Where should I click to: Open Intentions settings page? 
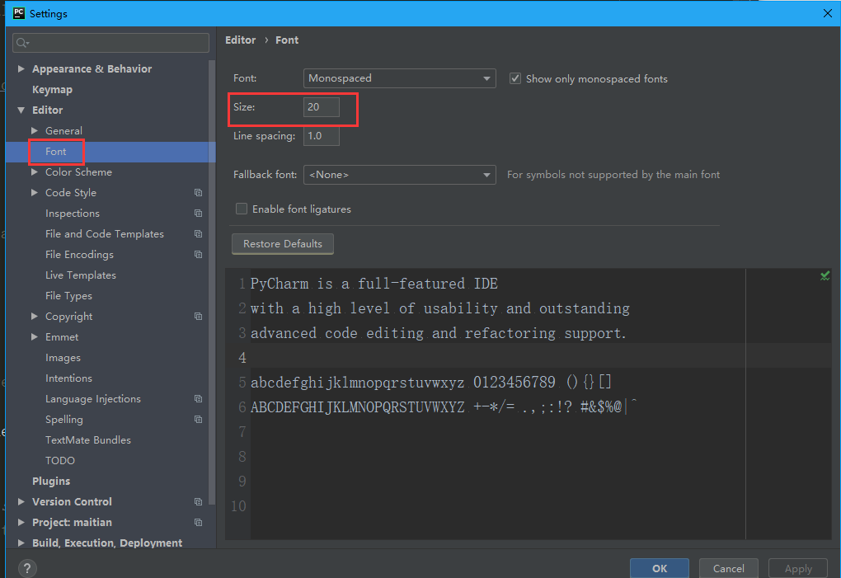68,378
